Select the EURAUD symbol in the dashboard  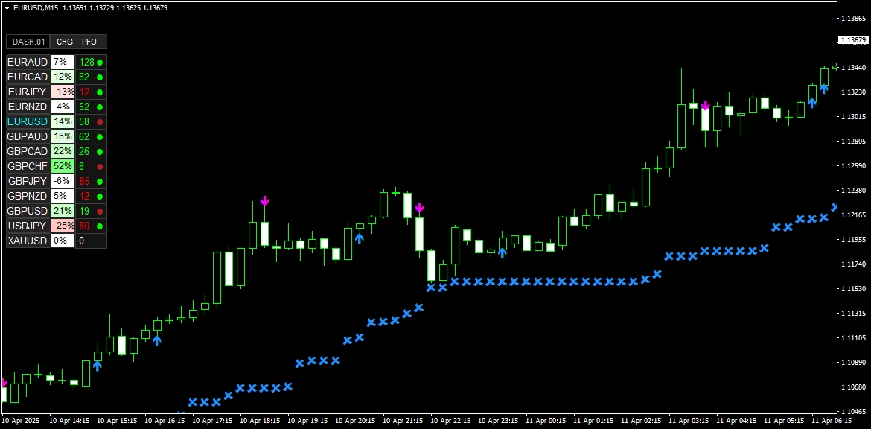[28, 63]
